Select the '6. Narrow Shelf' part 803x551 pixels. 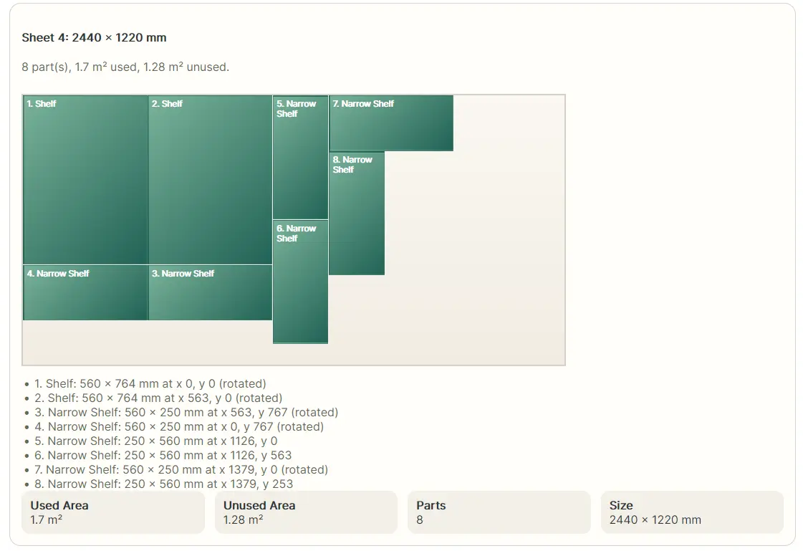pos(301,282)
